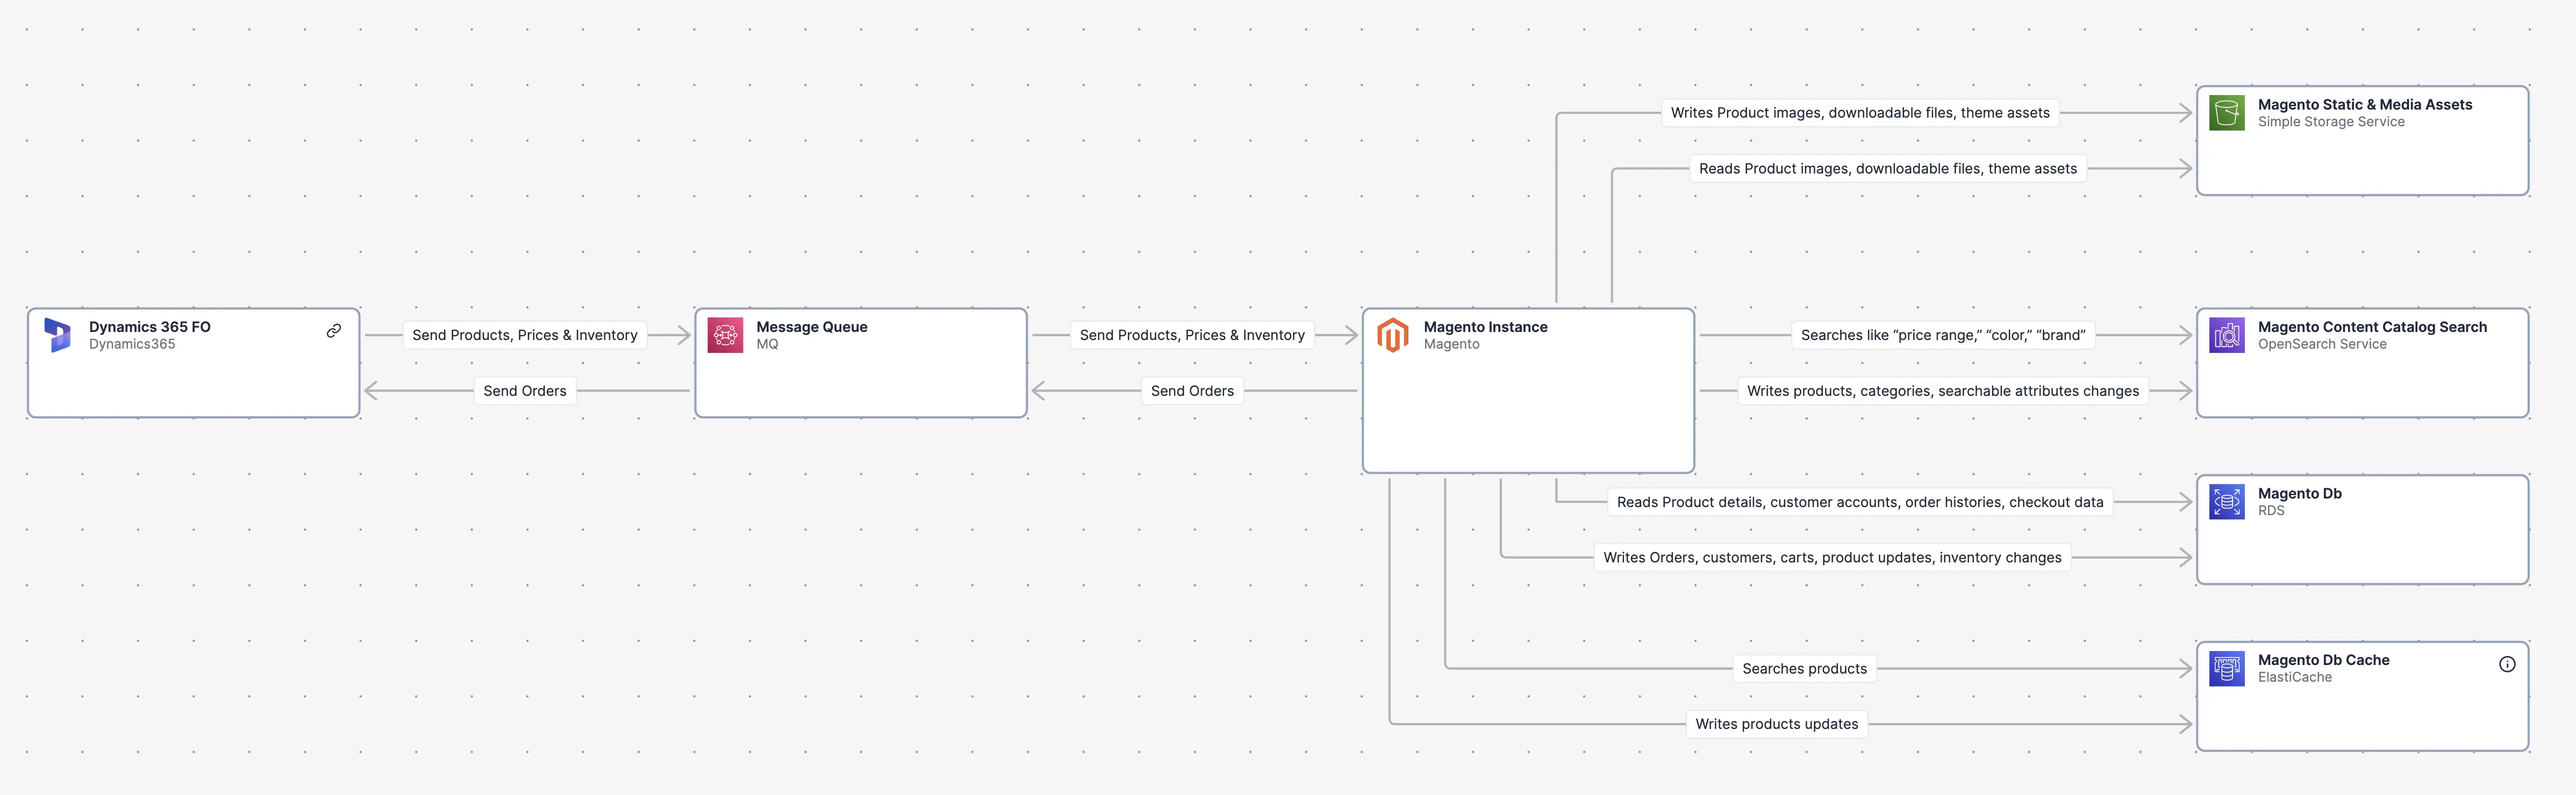This screenshot has height=795, width=2576.
Task: Select 'Reads Product details, customer accounts, order histories' label
Action: (1859, 501)
